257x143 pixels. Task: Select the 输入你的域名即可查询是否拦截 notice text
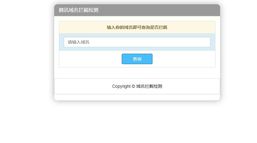(x=137, y=27)
